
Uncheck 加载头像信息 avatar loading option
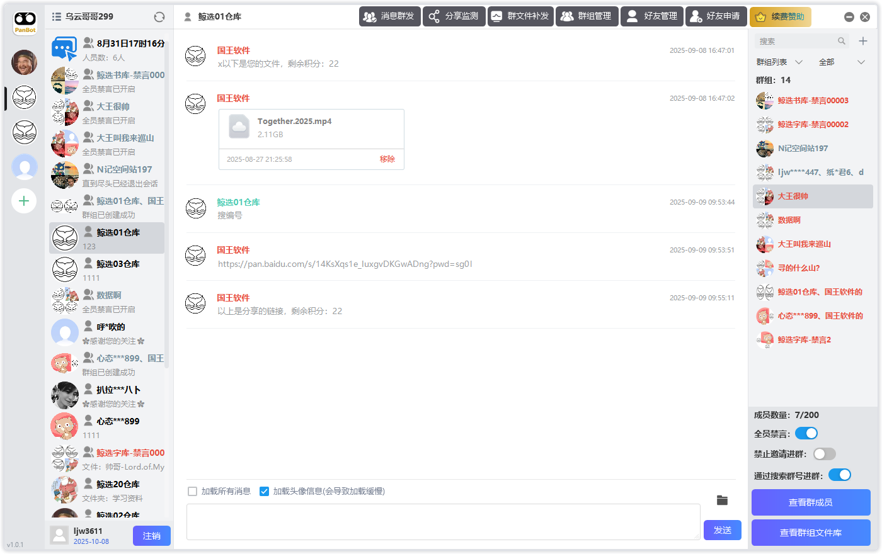click(264, 492)
